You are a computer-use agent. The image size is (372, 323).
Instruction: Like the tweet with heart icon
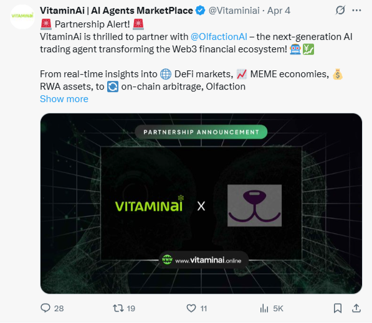tap(191, 308)
